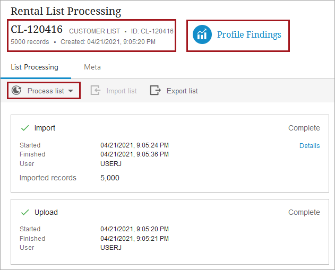Click the Rental List Processing heading
The width and height of the screenshot is (335, 270).
(66, 11)
